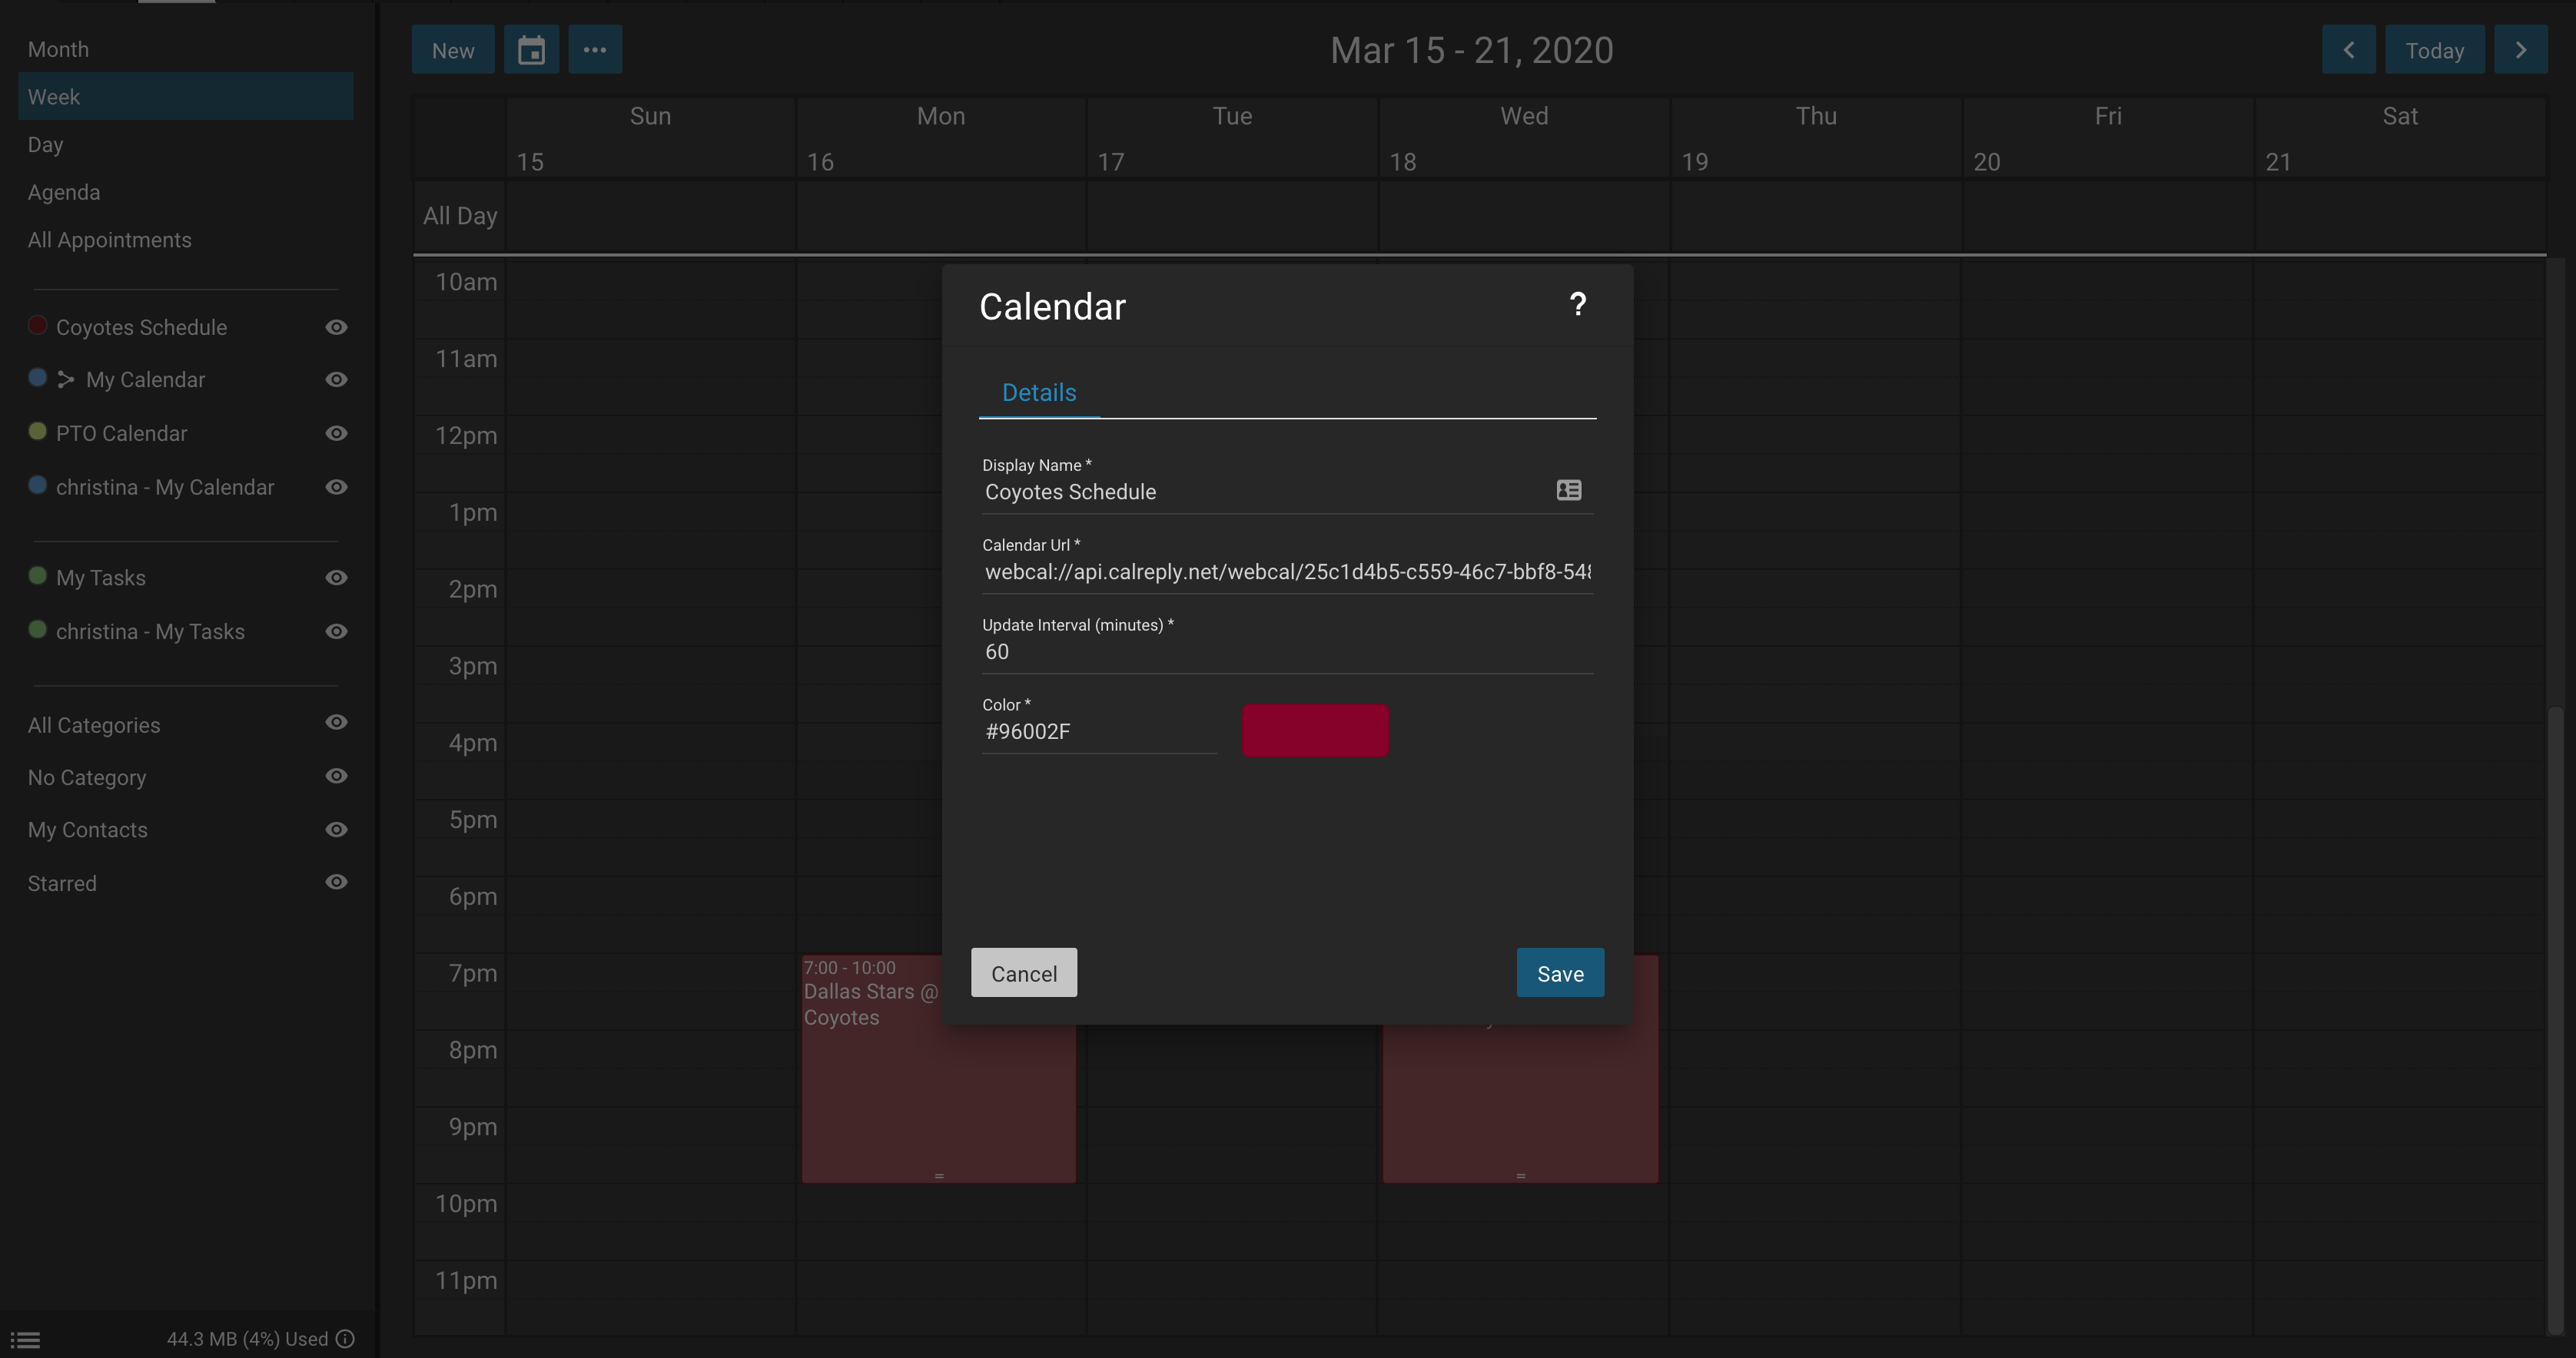Click Save button to confirm calendar
The height and width of the screenshot is (1358, 2576).
click(1559, 973)
